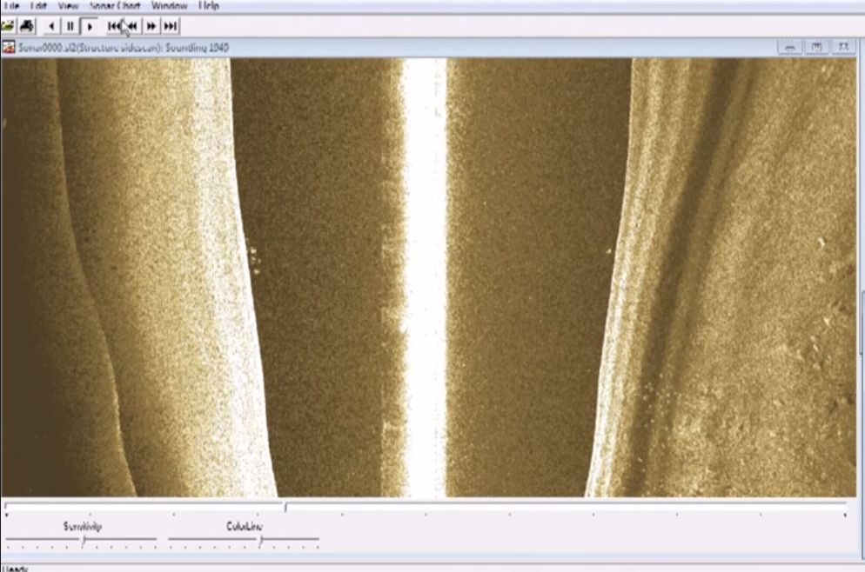Click the bright center track of sidescan image
The height and width of the screenshot is (572, 865).
click(425, 278)
